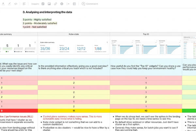The image size is (196, 131).
Task: Click the 1/88 metric value
Action: point(98,49)
